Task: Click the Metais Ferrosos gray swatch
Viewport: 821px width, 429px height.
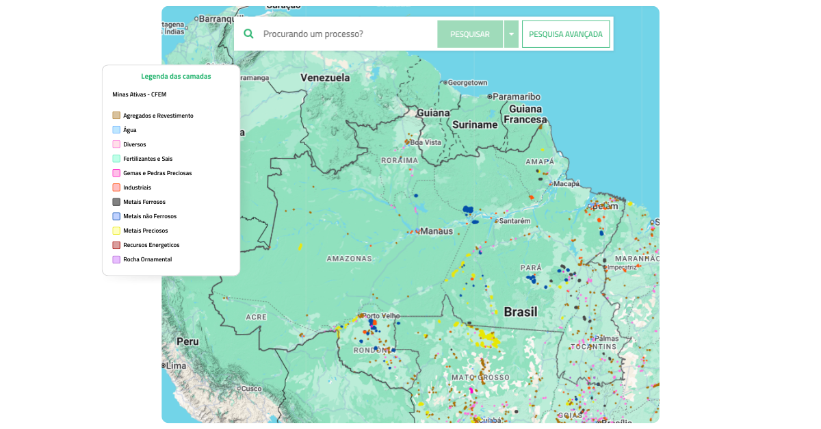Action: click(116, 202)
